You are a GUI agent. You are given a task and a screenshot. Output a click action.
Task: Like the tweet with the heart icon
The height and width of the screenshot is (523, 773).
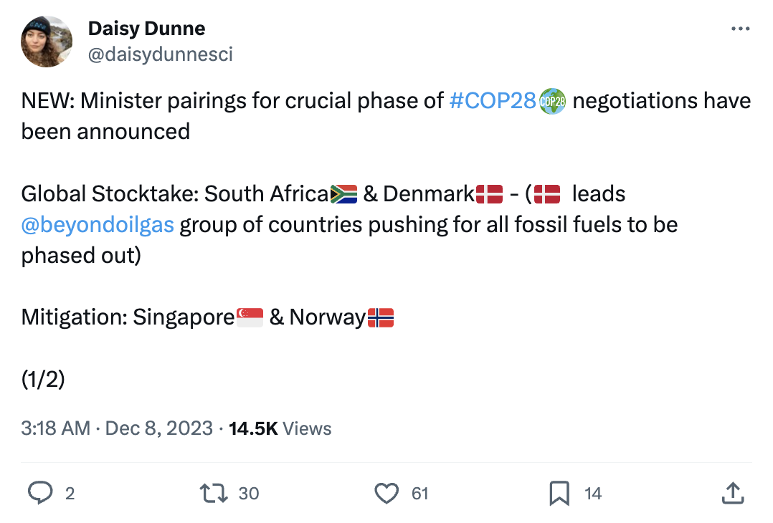[x=387, y=493]
